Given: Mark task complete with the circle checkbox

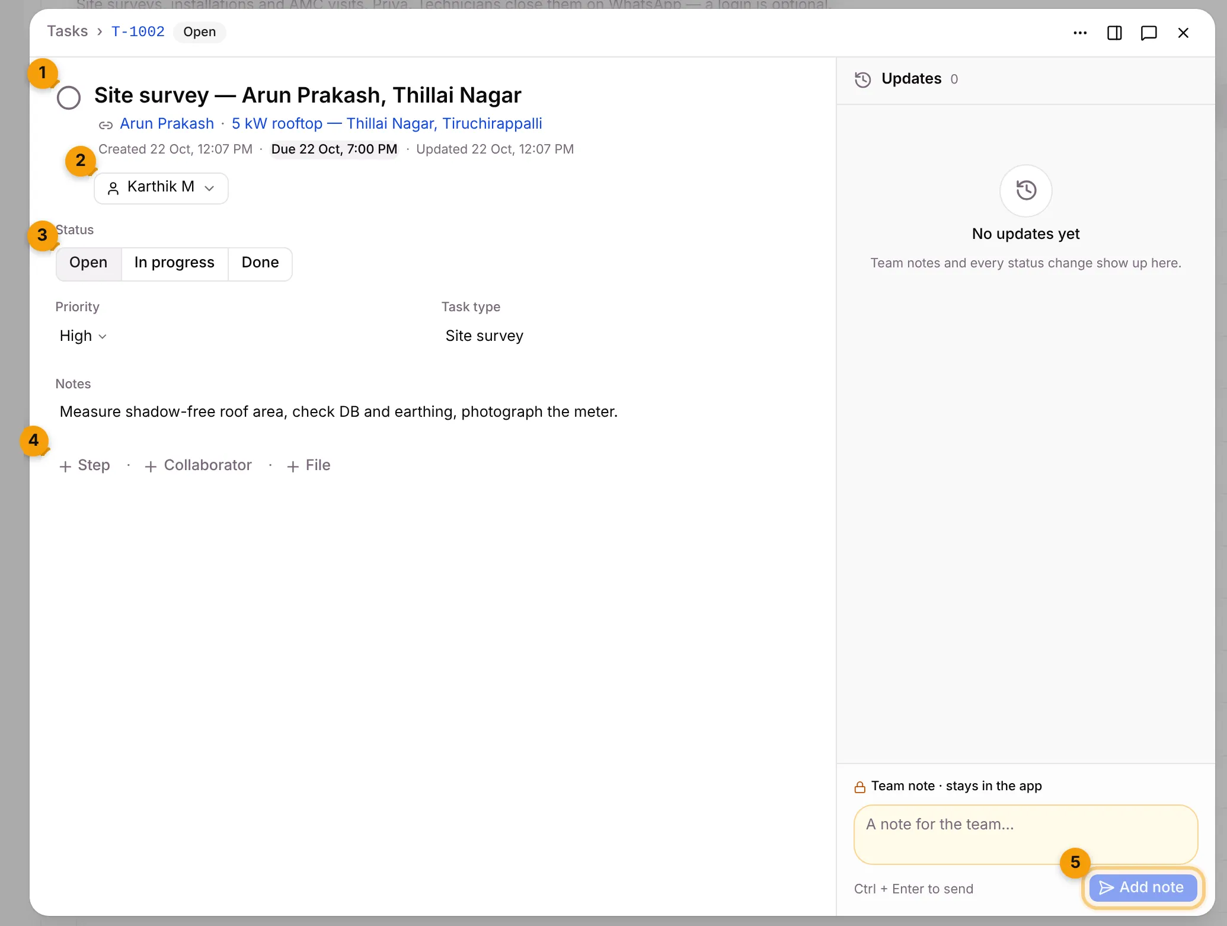Looking at the screenshot, I should click(x=69, y=98).
